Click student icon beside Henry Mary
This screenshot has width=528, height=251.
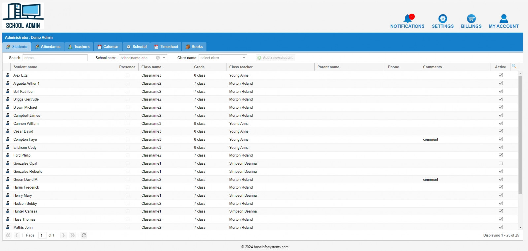[8, 195]
